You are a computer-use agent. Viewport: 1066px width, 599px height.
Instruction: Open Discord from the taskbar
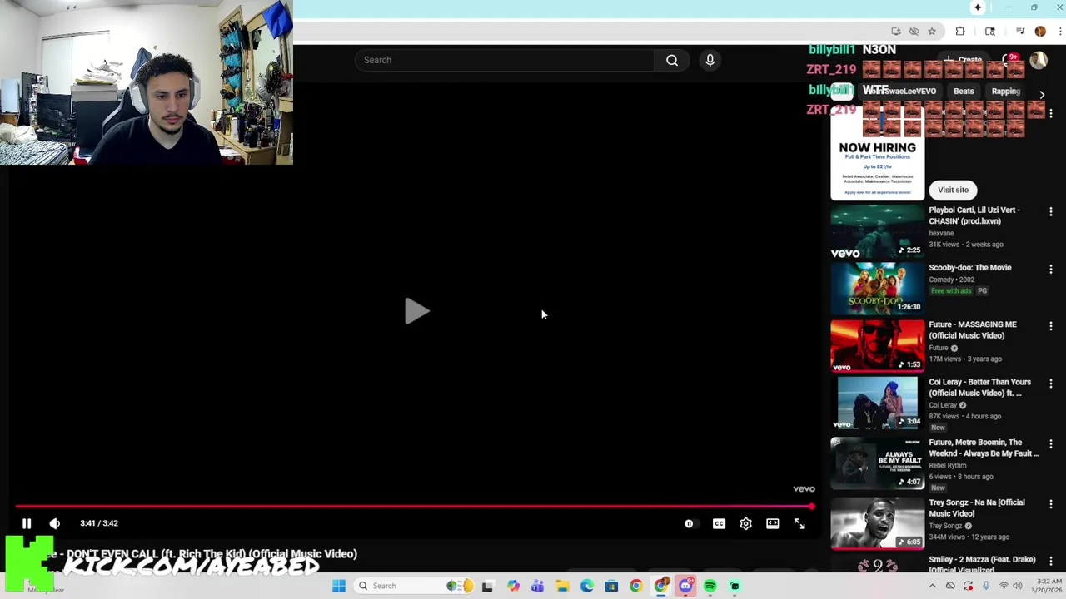685,586
